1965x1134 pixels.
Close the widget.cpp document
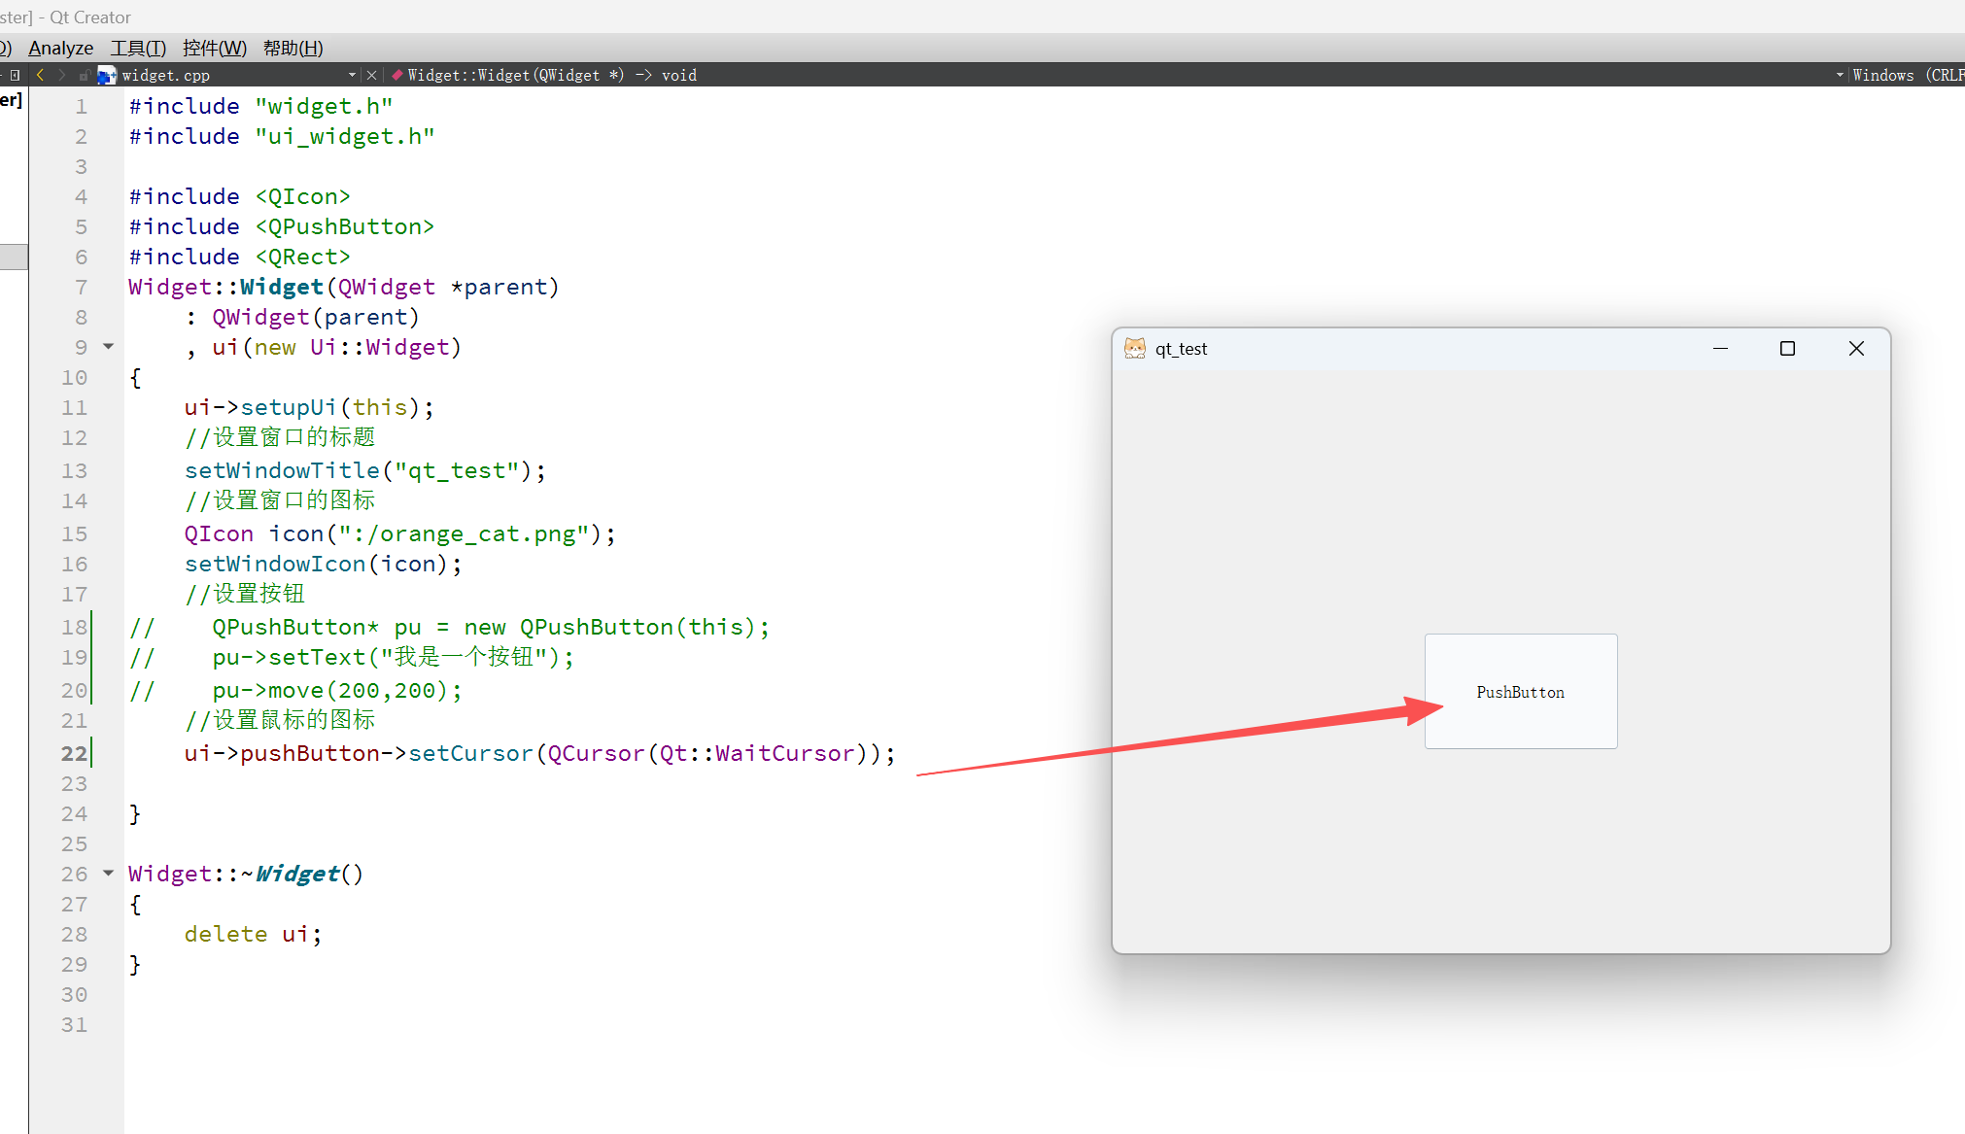pos(371,75)
